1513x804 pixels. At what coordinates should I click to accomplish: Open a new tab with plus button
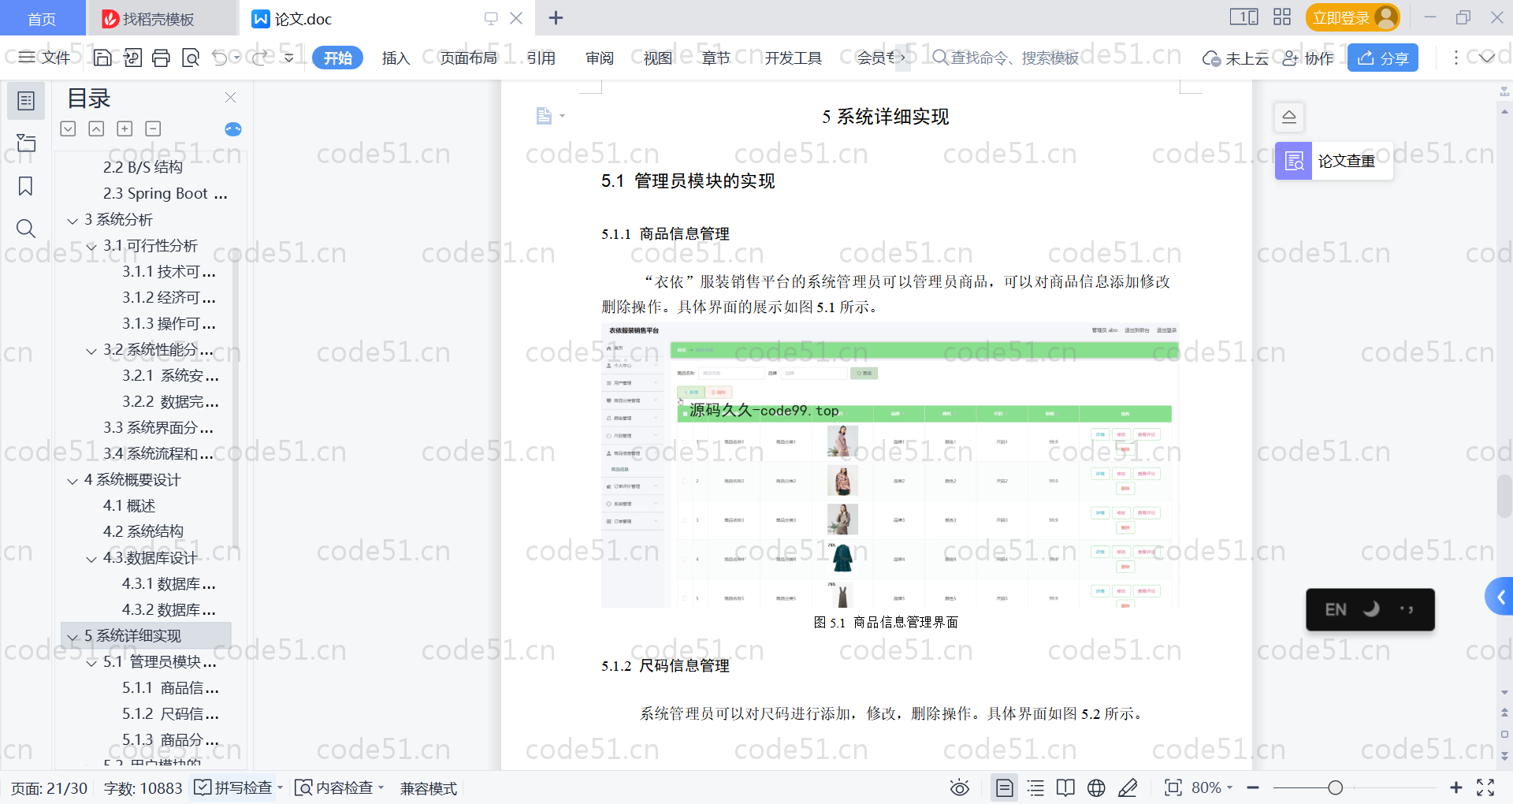556,17
